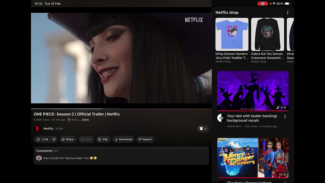Open the Netflix channel avatar
Viewport: 325px width, 183px height.
point(37,129)
